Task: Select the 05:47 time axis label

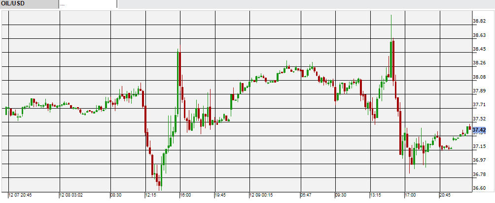Action: (x=305, y=195)
